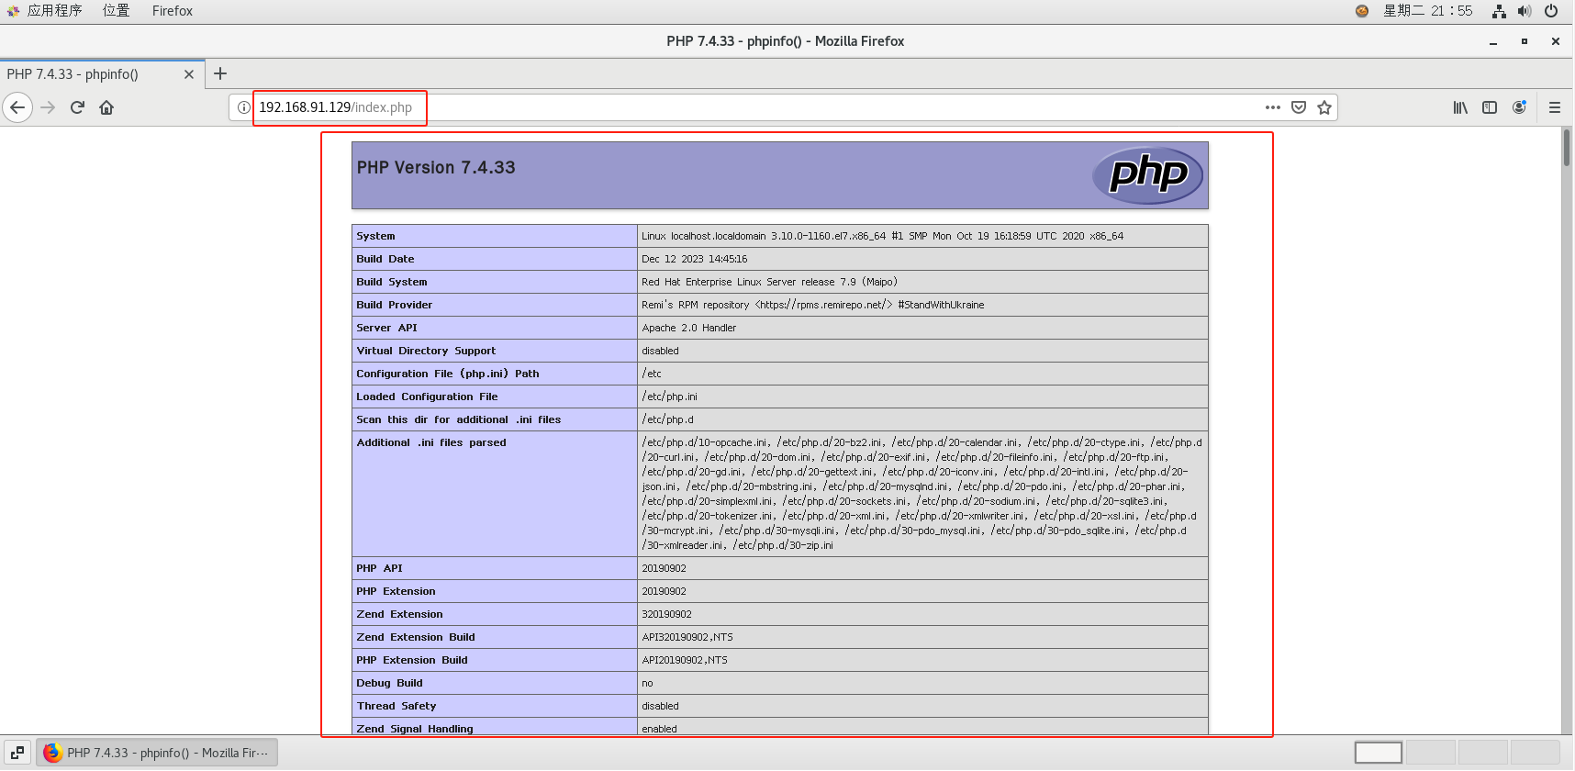The width and height of the screenshot is (1575, 771).
Task: Click 'Additional .ini files parsed' label
Action: coord(431,442)
